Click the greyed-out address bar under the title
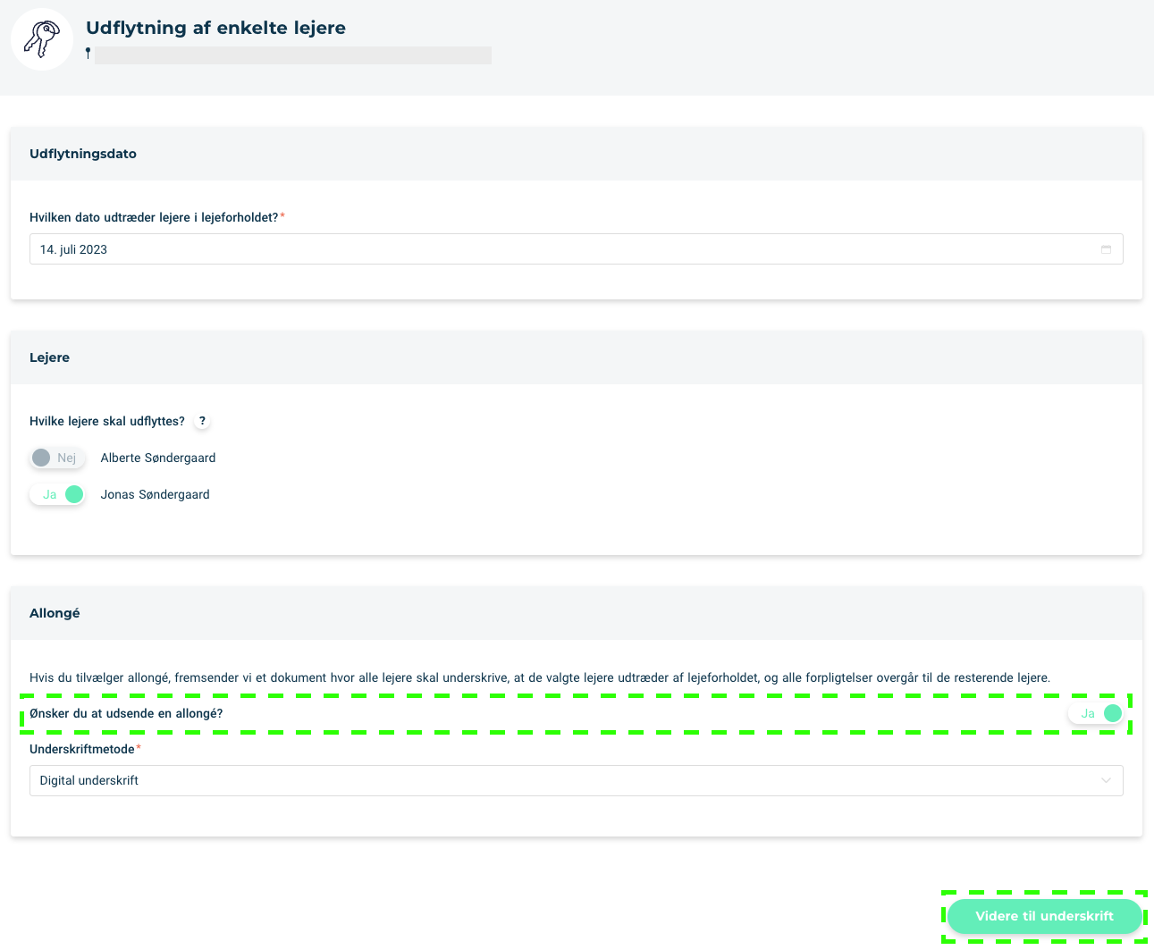This screenshot has width=1154, height=950. point(293,55)
